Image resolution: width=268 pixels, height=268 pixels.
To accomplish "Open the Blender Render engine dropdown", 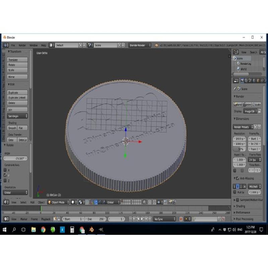I will click(x=140, y=45).
